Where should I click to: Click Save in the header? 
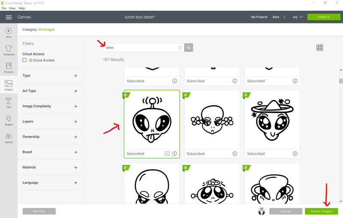click(276, 17)
